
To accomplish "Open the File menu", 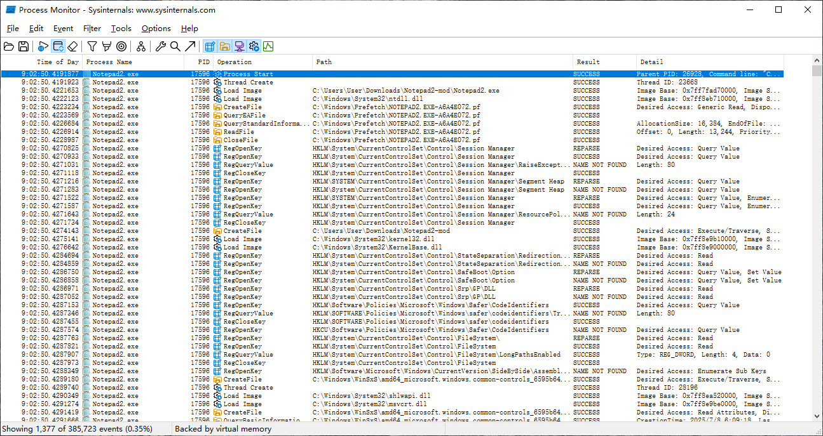I will pyautogui.click(x=13, y=29).
